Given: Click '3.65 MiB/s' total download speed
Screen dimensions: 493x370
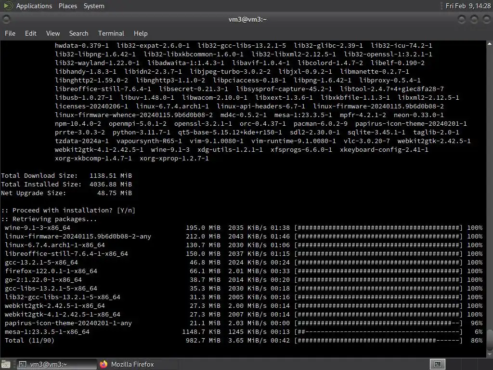Looking at the screenshot, I should 247,341.
